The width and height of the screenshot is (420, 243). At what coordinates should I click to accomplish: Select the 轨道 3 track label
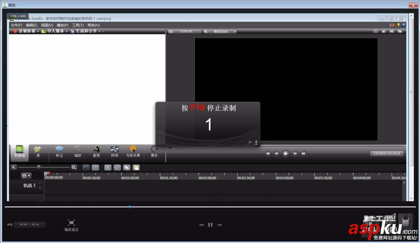coord(29,186)
